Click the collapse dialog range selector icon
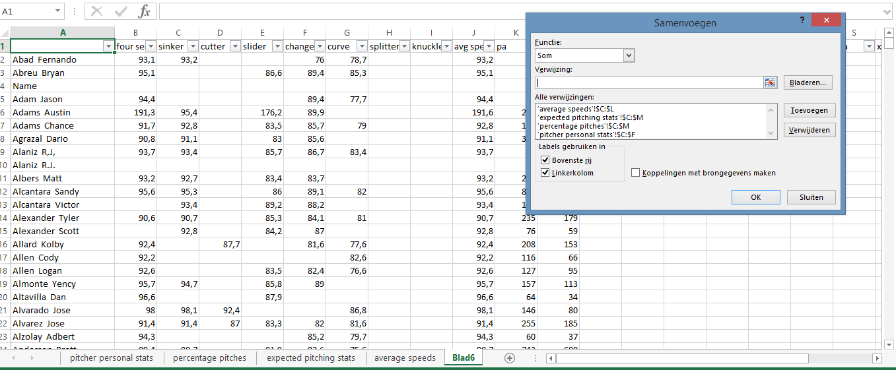 point(770,82)
